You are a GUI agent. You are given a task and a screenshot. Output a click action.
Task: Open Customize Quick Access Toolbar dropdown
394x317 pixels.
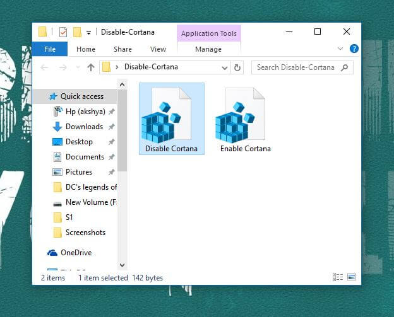88,32
